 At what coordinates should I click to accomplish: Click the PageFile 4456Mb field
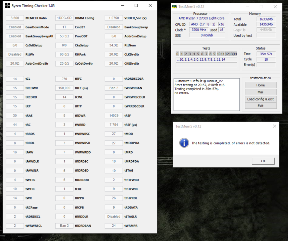point(266,30)
